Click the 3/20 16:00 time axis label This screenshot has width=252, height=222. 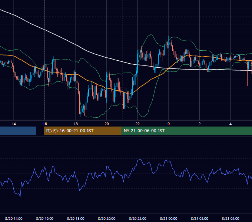pyautogui.click(x=45, y=218)
